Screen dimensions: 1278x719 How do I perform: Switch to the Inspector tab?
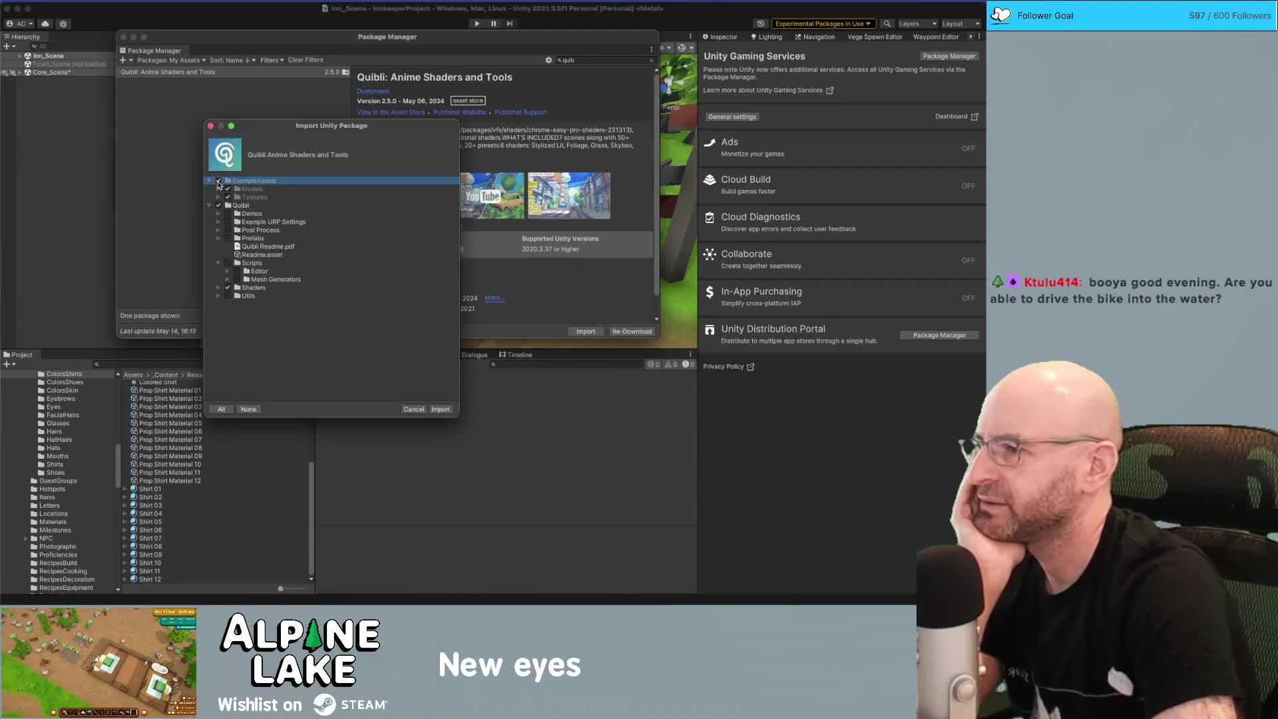click(x=720, y=37)
